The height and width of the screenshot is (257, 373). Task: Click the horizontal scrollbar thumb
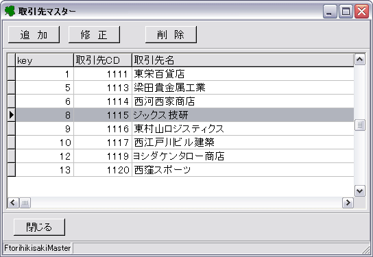coord(25,203)
